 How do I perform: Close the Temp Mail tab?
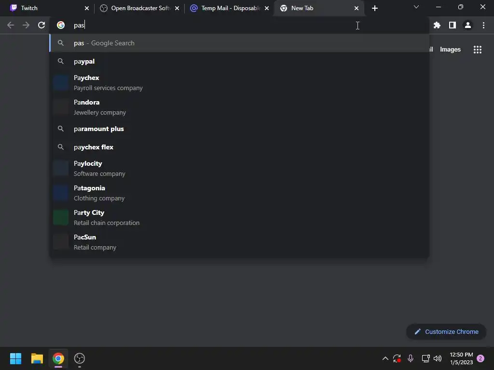tap(267, 8)
